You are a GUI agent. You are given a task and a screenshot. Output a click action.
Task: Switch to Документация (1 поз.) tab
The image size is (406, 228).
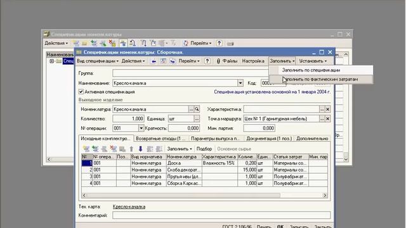click(x=269, y=139)
